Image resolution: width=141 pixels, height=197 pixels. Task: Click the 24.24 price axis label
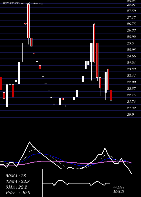tap(131, 63)
